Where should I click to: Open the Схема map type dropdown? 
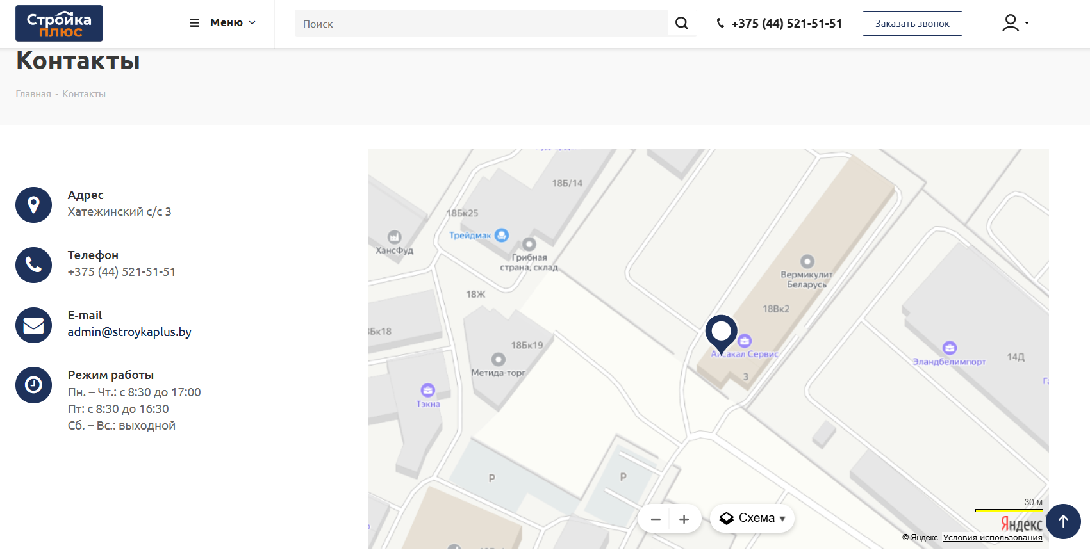tap(752, 519)
